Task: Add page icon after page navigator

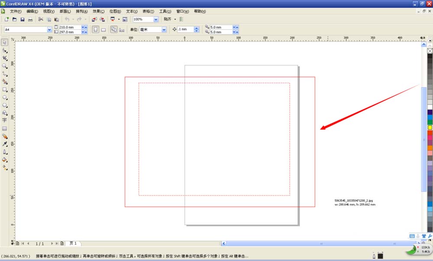Action: point(62,244)
